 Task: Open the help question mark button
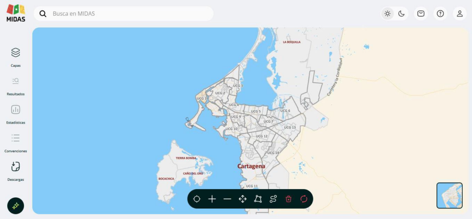click(440, 13)
